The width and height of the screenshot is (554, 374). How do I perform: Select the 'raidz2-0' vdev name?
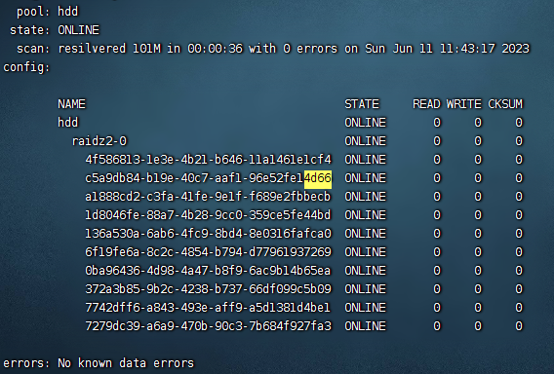99,141
